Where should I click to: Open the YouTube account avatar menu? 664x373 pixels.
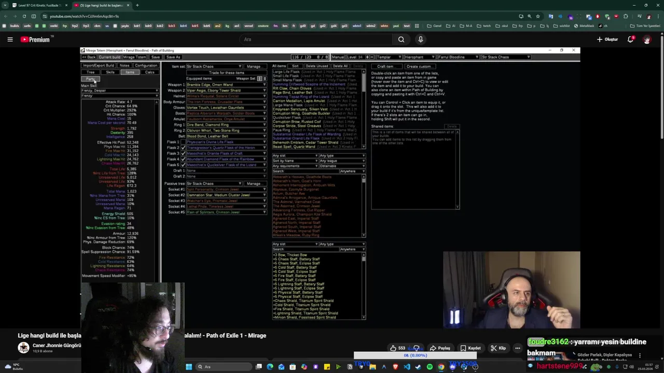[x=647, y=39]
